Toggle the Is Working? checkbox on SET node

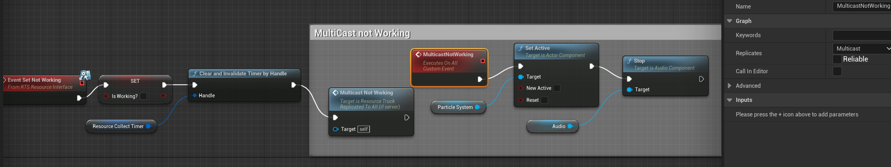[x=143, y=96]
